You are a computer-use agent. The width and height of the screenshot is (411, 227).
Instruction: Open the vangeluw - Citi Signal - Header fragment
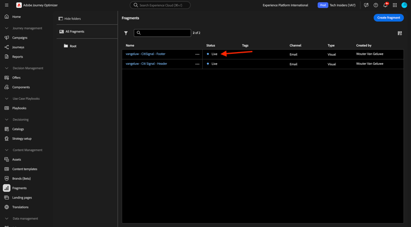pos(146,64)
